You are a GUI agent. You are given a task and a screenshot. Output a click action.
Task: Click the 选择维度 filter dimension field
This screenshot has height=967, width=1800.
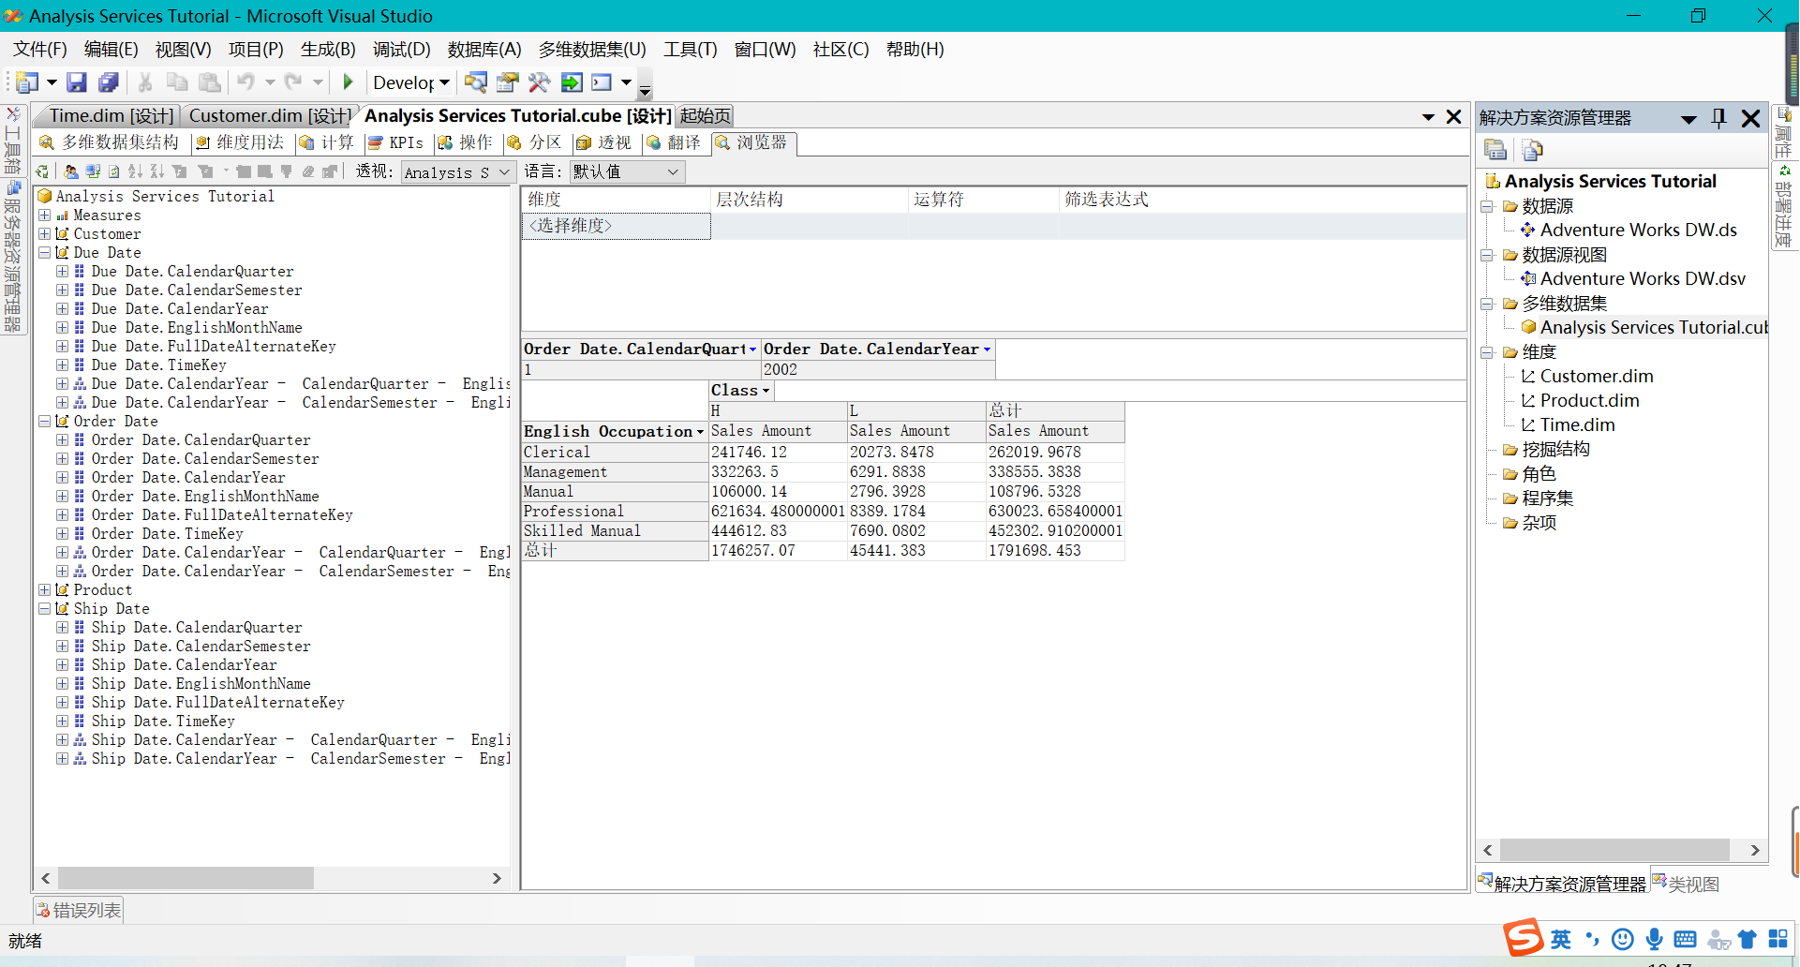pyautogui.click(x=616, y=226)
